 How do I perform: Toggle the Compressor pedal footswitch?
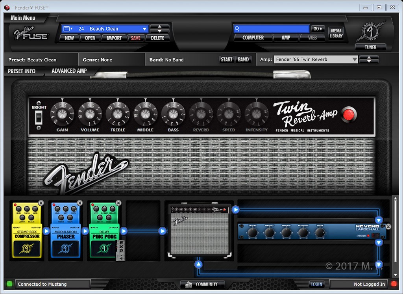pyautogui.click(x=27, y=248)
